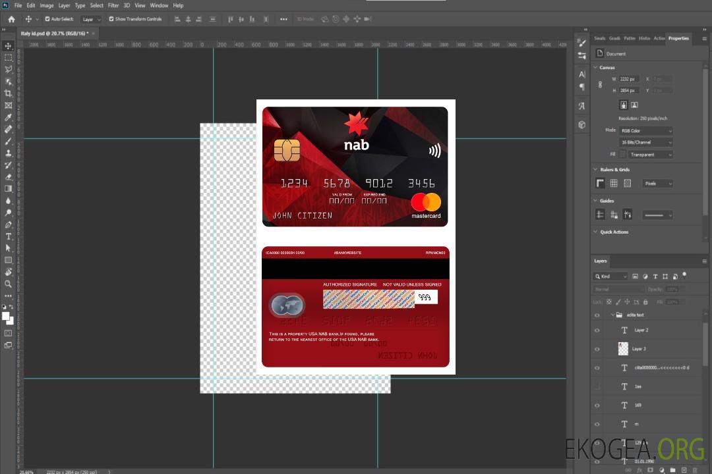712x474 pixels.
Task: Click the Create new group folder icon
Action: point(672,470)
